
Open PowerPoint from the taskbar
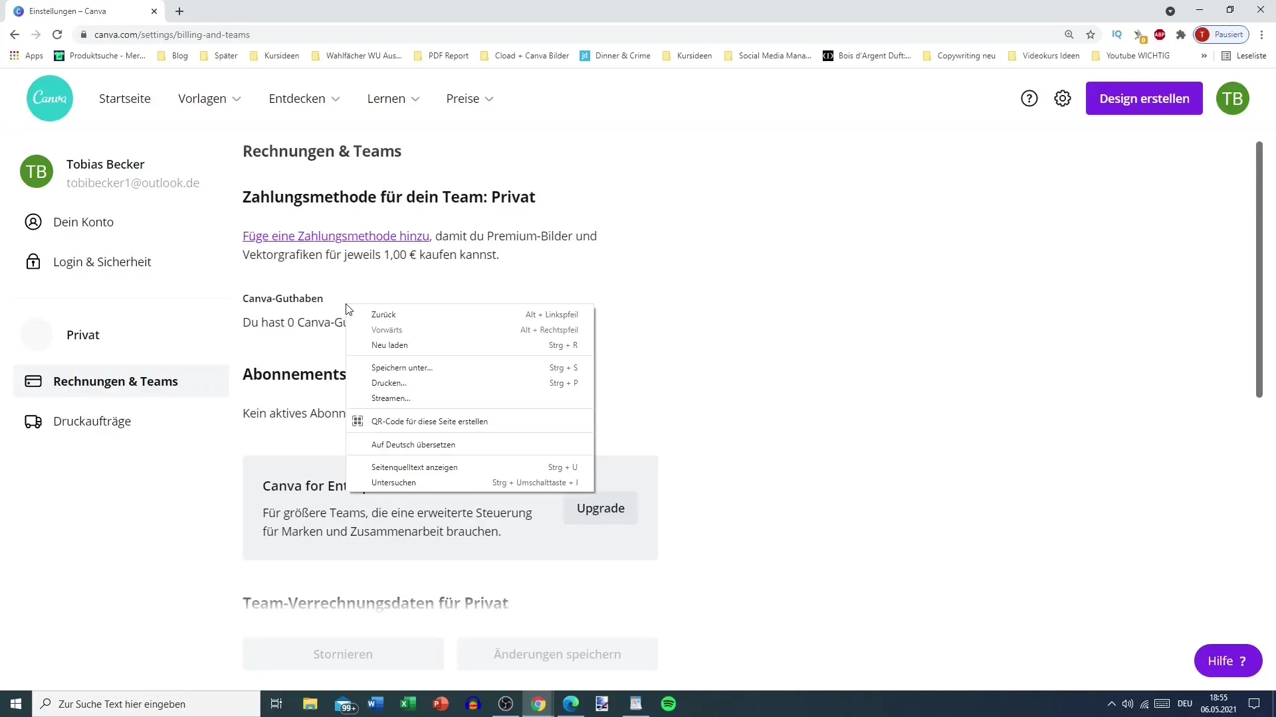point(441,704)
